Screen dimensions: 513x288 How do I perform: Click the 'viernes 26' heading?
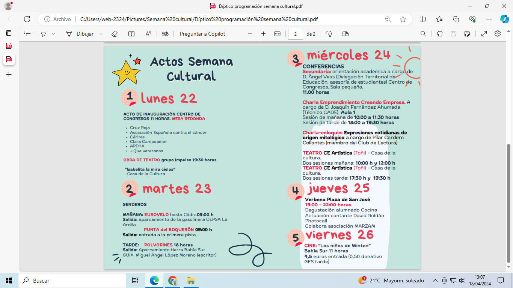click(339, 235)
